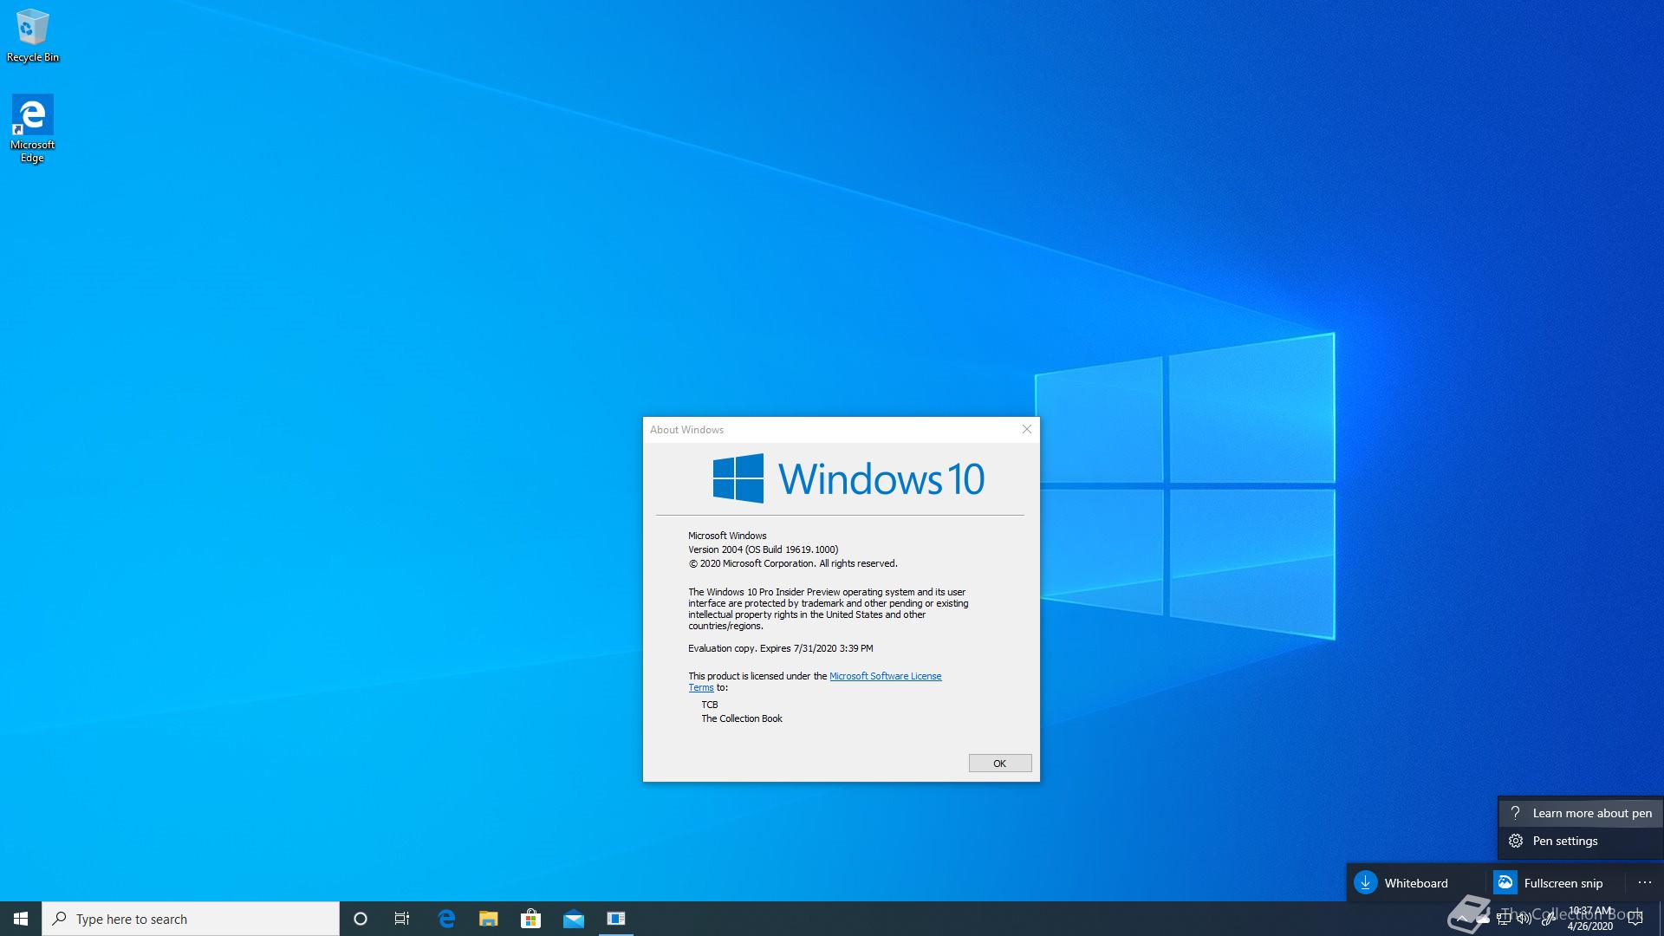The width and height of the screenshot is (1664, 936).
Task: Click The Collection Book licensee text
Action: point(741,718)
